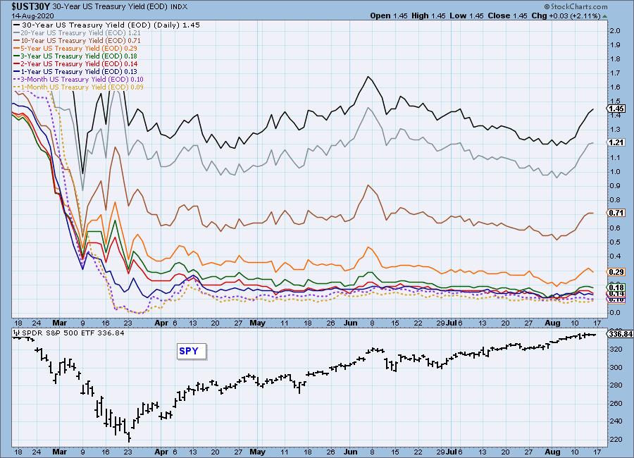Click the High 1.45 value in the header

point(428,16)
